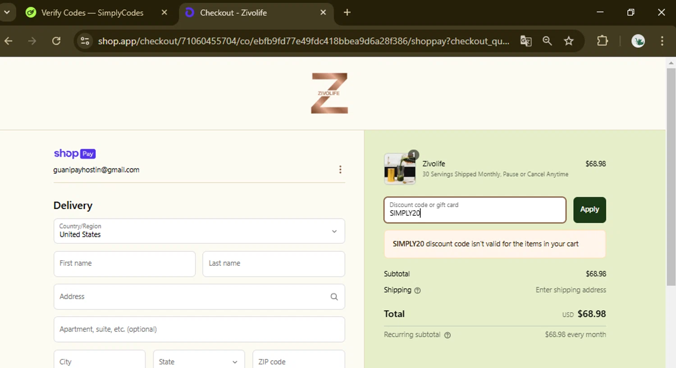Click the translate page icon
Viewport: 676px width, 368px height.
tap(525, 41)
